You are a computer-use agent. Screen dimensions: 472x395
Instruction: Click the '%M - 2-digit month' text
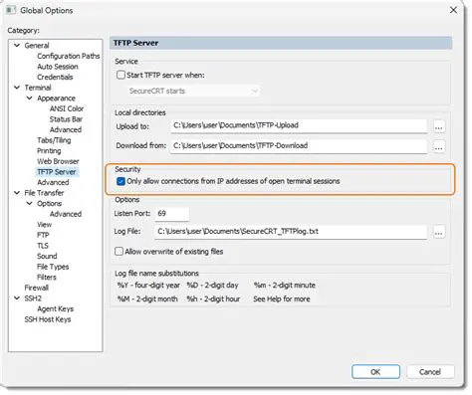pyautogui.click(x=147, y=299)
